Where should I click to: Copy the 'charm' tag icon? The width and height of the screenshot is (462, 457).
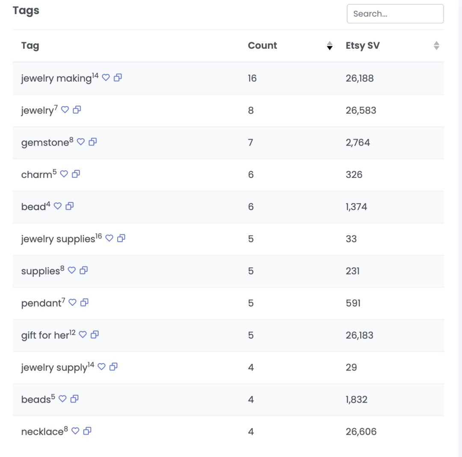[x=76, y=174]
